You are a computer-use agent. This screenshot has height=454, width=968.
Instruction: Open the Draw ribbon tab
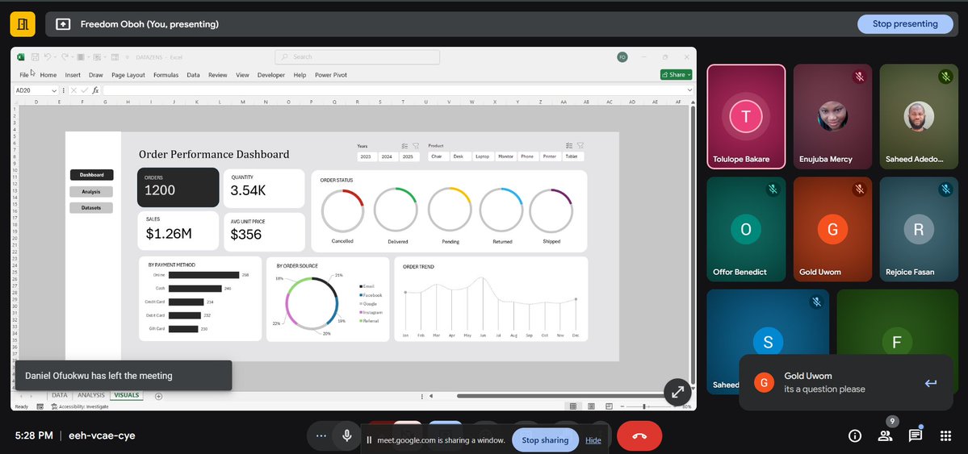click(x=96, y=75)
